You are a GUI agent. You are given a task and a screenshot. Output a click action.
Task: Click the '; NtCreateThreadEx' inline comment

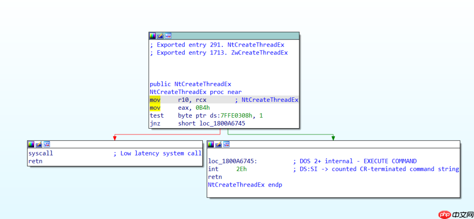click(x=267, y=100)
